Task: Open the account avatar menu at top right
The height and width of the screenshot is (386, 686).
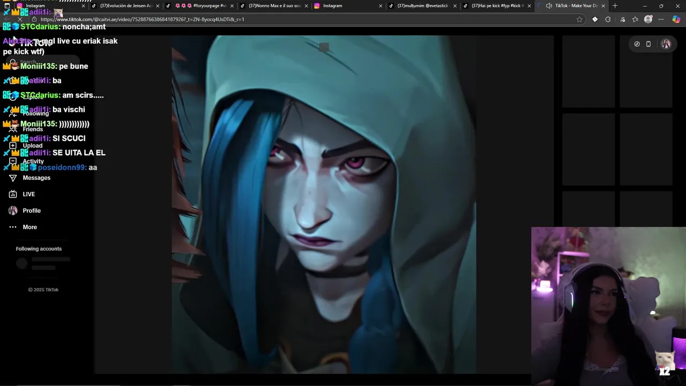Action: click(666, 44)
